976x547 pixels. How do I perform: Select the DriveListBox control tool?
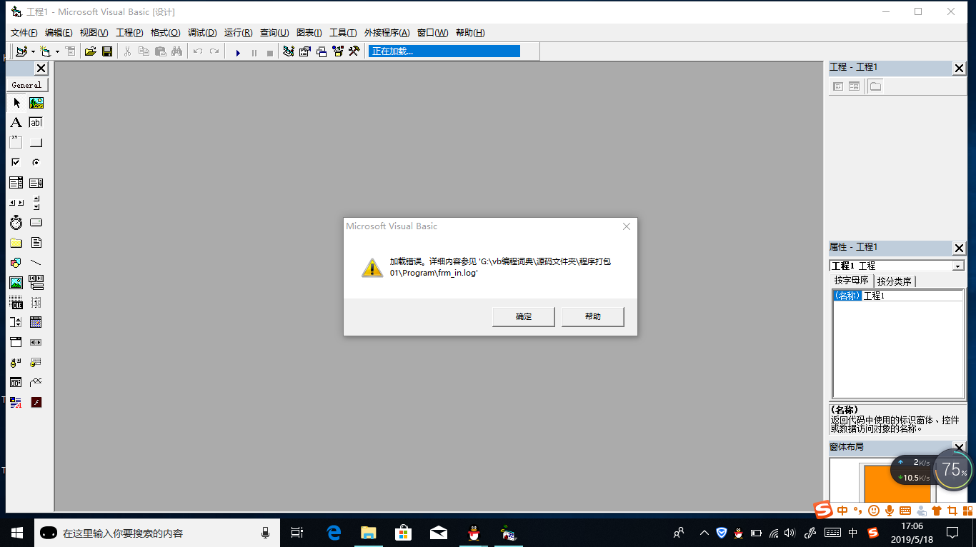(x=36, y=223)
